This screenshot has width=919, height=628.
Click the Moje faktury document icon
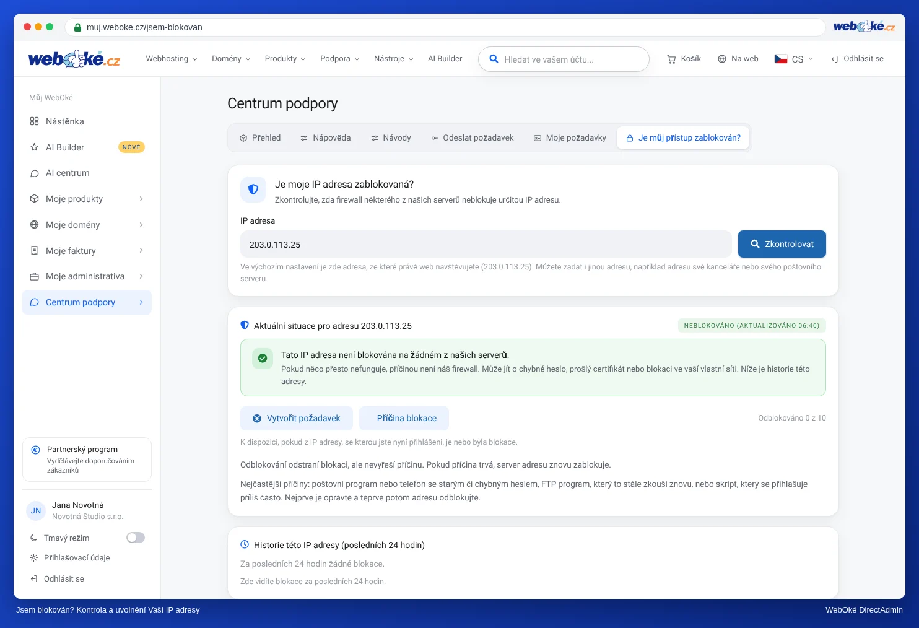point(35,251)
